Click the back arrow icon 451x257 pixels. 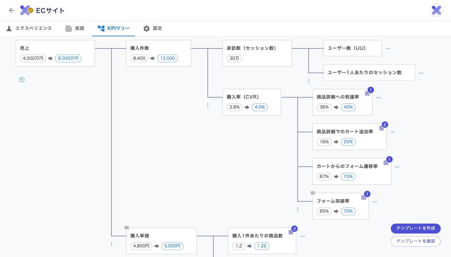[11, 10]
